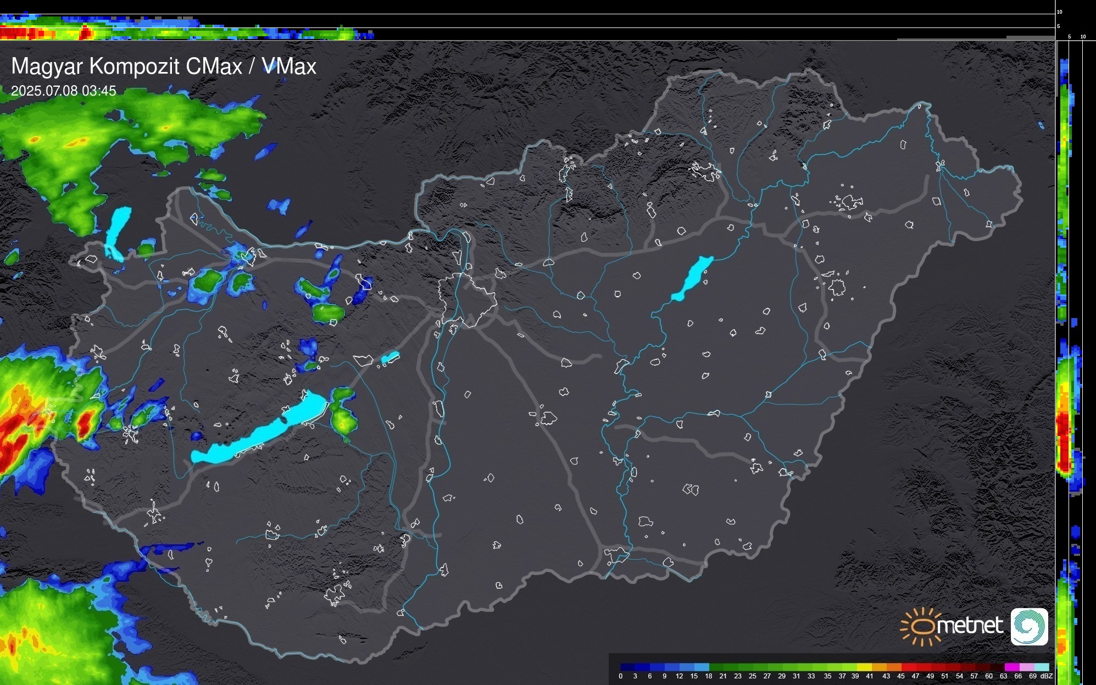Click the metnet wordmark text
The width and height of the screenshot is (1096, 685).
[x=970, y=626]
